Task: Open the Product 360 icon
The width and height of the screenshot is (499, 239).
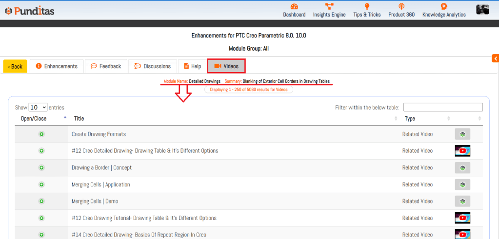Action: [x=401, y=7]
